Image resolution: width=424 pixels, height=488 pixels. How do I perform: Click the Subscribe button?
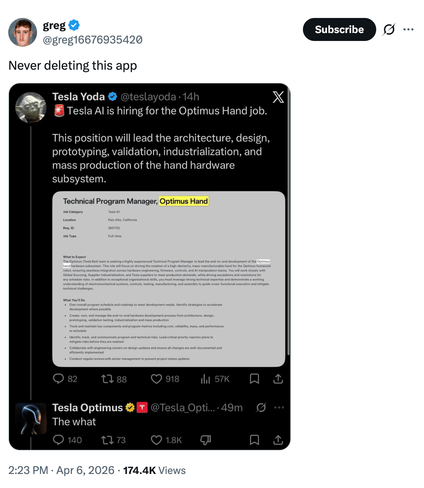tap(339, 29)
